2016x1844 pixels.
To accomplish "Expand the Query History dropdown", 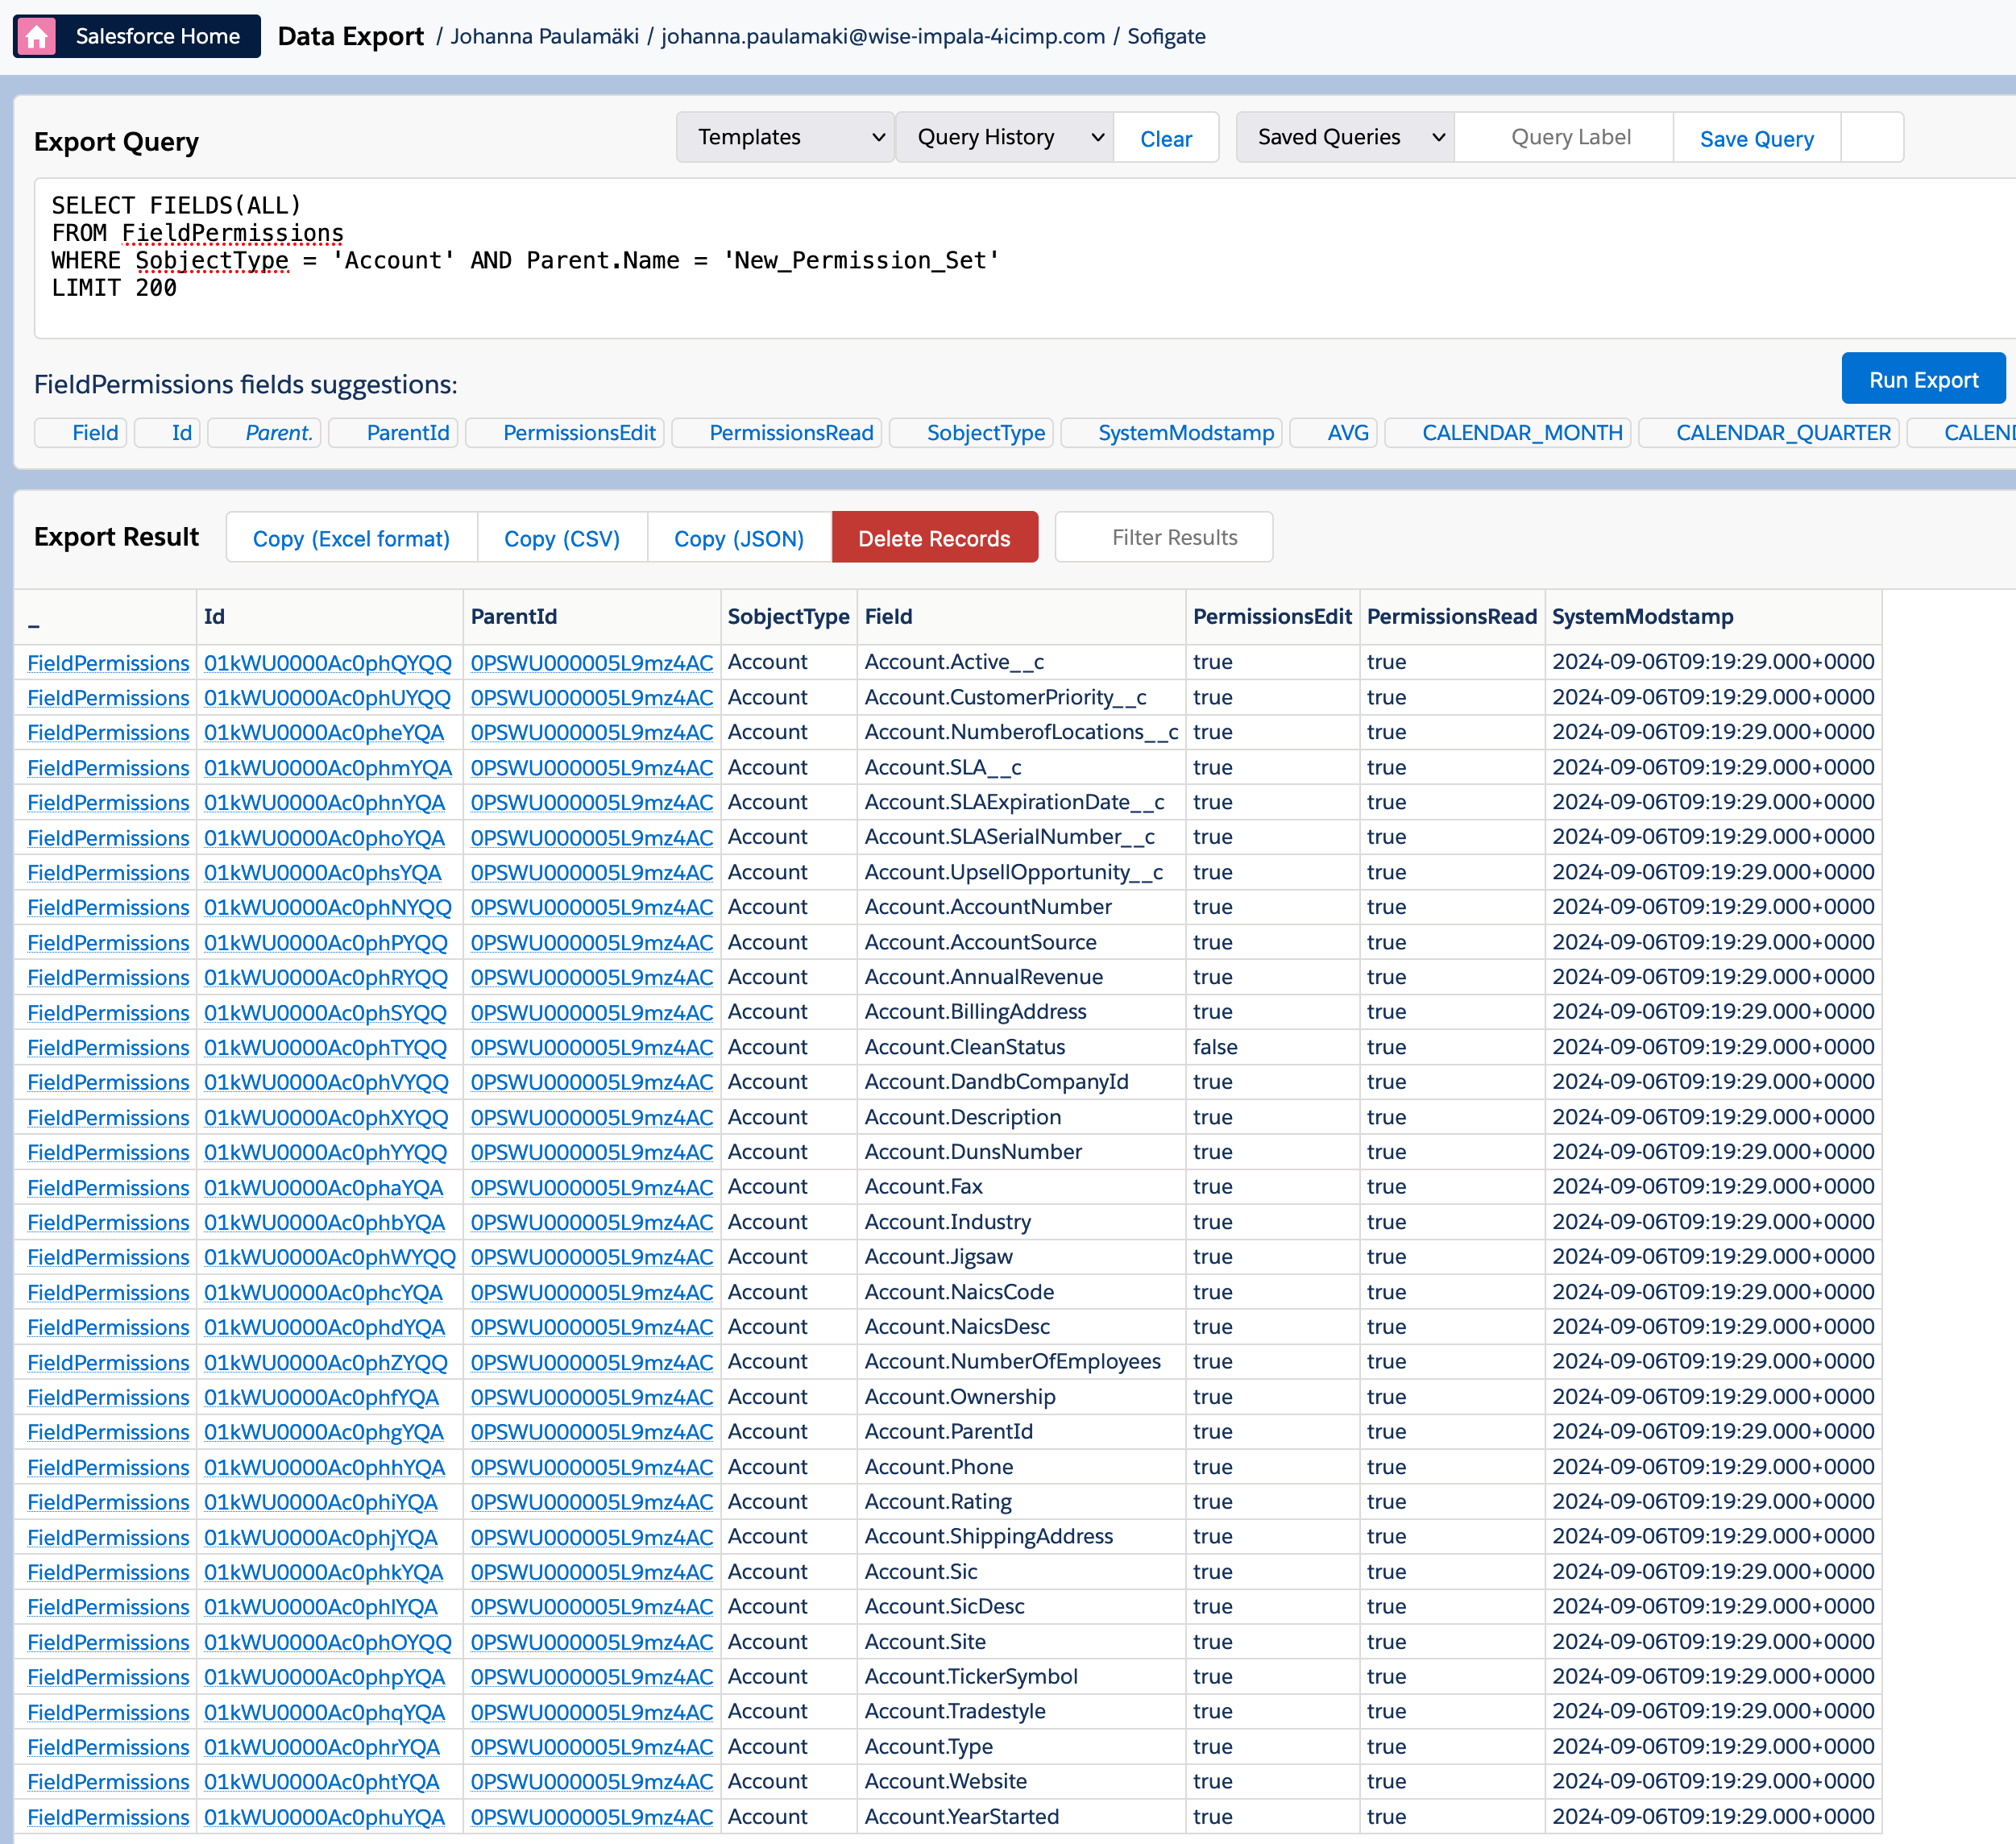I will coord(1004,137).
